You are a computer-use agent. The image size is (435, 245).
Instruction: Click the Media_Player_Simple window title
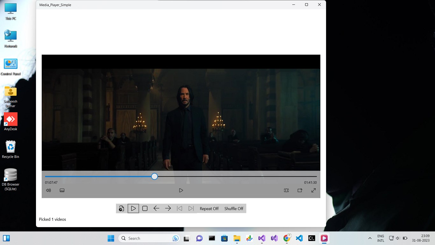(55, 5)
